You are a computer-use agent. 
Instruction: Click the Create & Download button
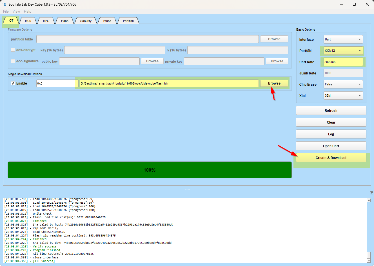point(331,158)
